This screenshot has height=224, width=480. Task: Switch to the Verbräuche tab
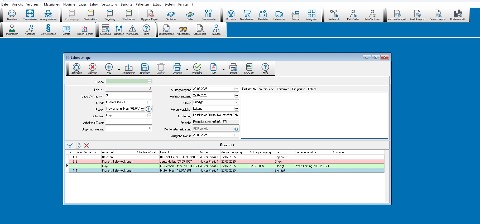pos(266,89)
